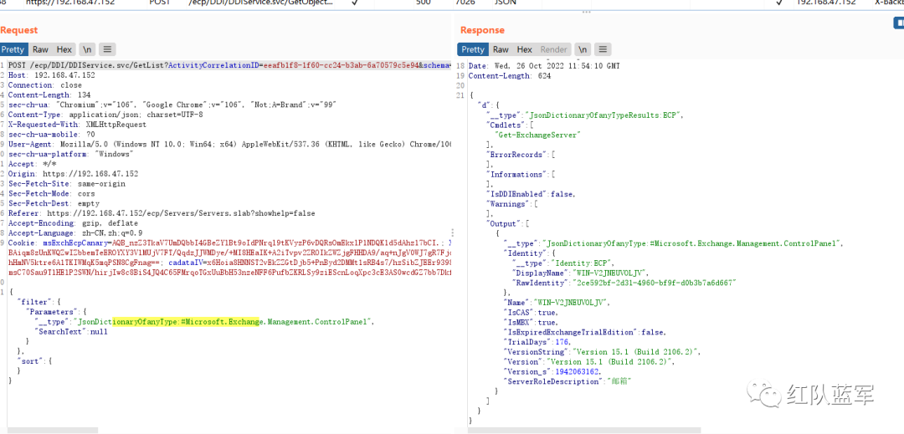Click the Sec-Fetch-Site: same-origin header
Image resolution: width=904 pixels, height=434 pixels.
(66, 184)
